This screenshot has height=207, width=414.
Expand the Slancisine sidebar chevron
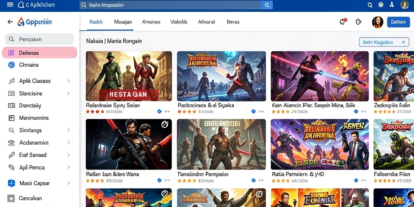pos(68,93)
